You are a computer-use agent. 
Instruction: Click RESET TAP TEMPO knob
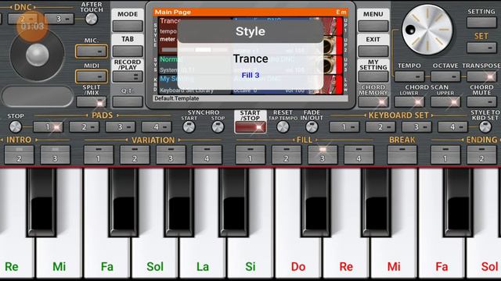pos(283,126)
